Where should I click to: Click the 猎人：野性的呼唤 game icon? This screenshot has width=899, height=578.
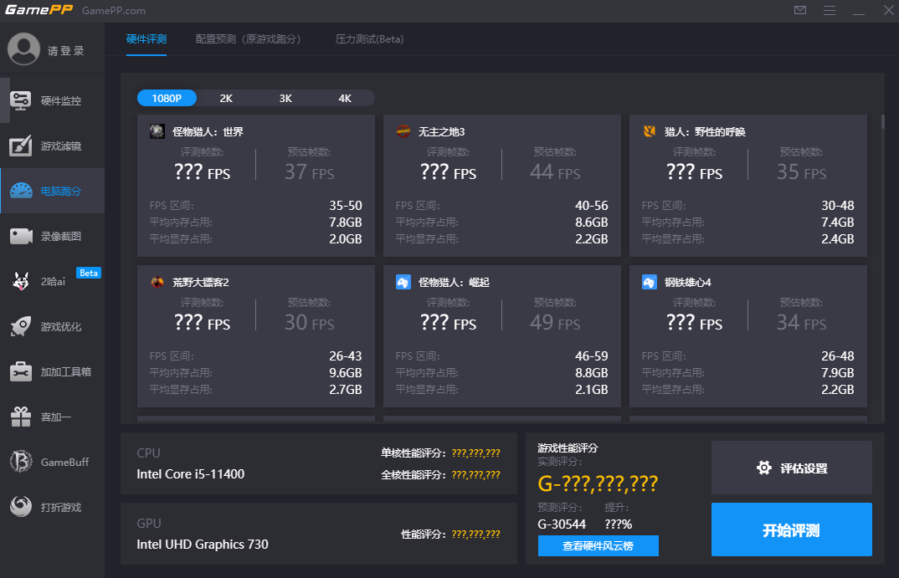tap(649, 131)
